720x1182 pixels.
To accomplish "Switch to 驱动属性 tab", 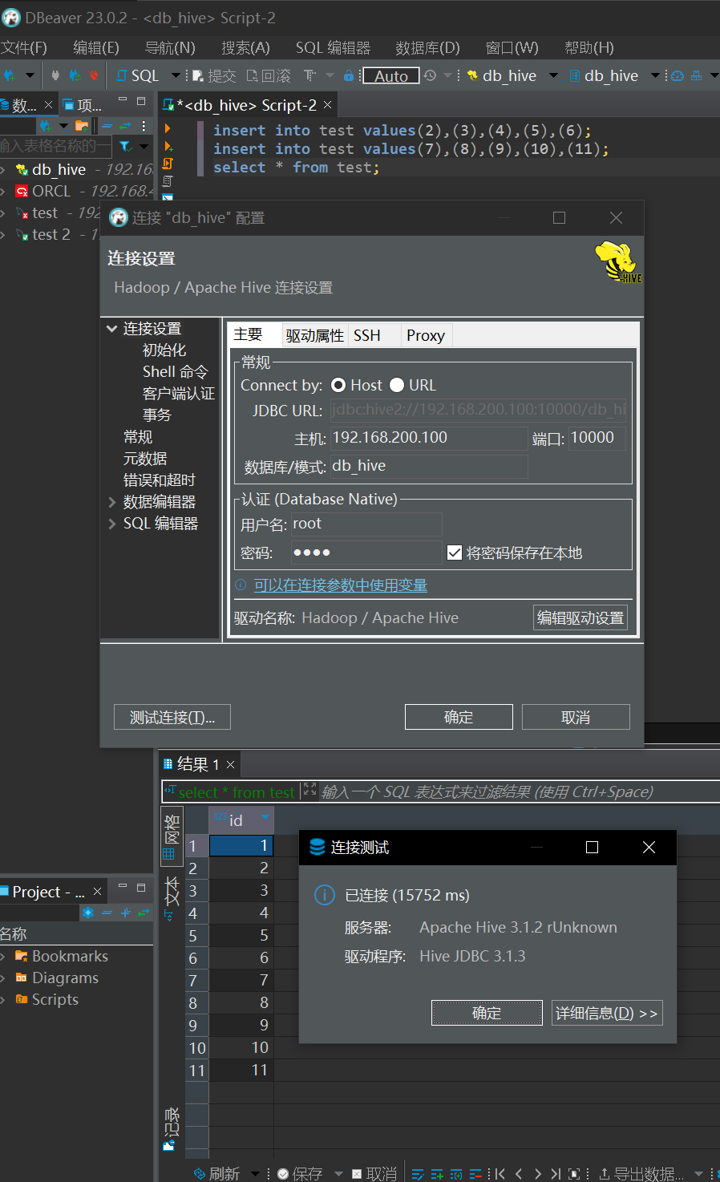I will point(314,335).
